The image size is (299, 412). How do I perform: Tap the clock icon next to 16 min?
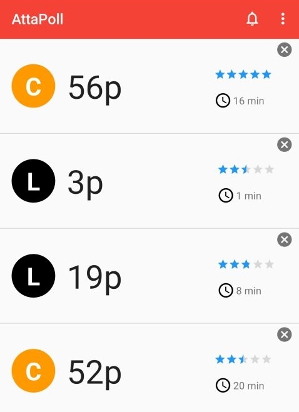223,101
